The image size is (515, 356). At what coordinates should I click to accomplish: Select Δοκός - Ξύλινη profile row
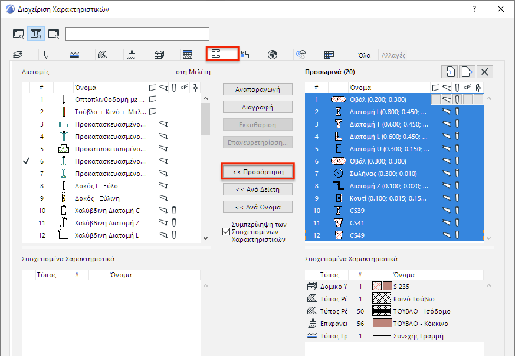111,198
